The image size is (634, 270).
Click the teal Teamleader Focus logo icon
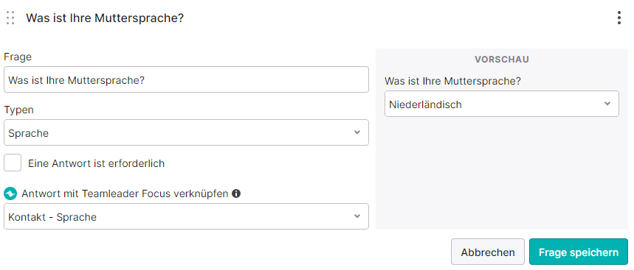click(x=10, y=193)
